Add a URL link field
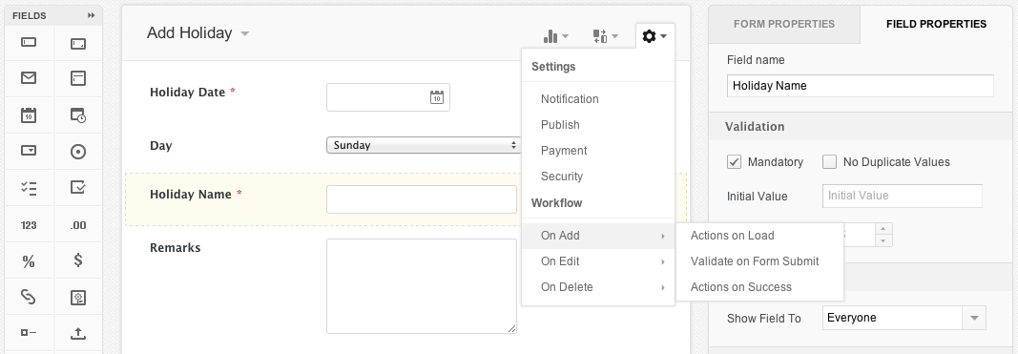Image resolution: width=1018 pixels, height=354 pixels. 29,297
